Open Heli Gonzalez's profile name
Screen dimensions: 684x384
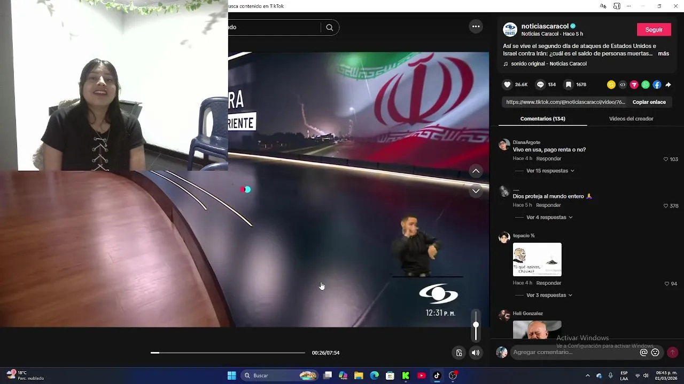click(x=527, y=314)
